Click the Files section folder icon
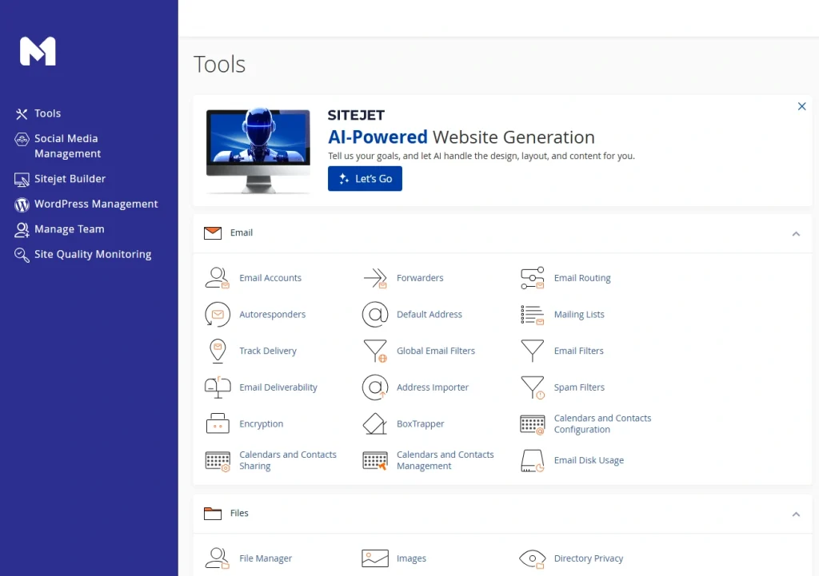 tap(213, 514)
